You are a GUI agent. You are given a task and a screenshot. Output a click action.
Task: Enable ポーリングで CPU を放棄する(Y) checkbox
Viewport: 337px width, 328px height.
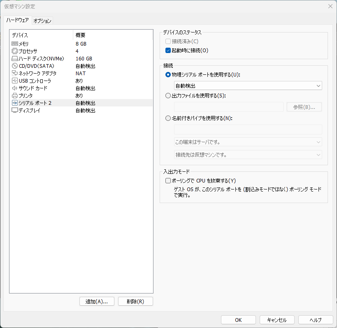(x=168, y=181)
